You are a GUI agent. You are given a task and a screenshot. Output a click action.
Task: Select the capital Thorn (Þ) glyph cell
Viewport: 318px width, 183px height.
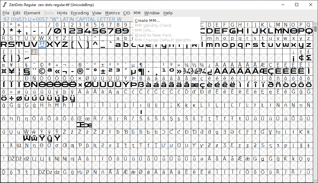[x=133, y=85]
